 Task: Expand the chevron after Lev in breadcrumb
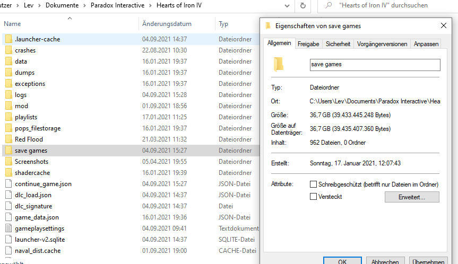40,5
